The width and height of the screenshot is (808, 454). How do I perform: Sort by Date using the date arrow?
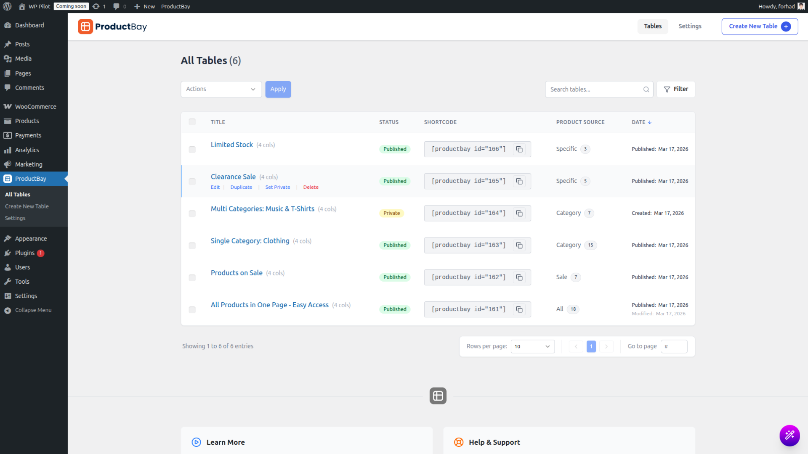click(649, 122)
